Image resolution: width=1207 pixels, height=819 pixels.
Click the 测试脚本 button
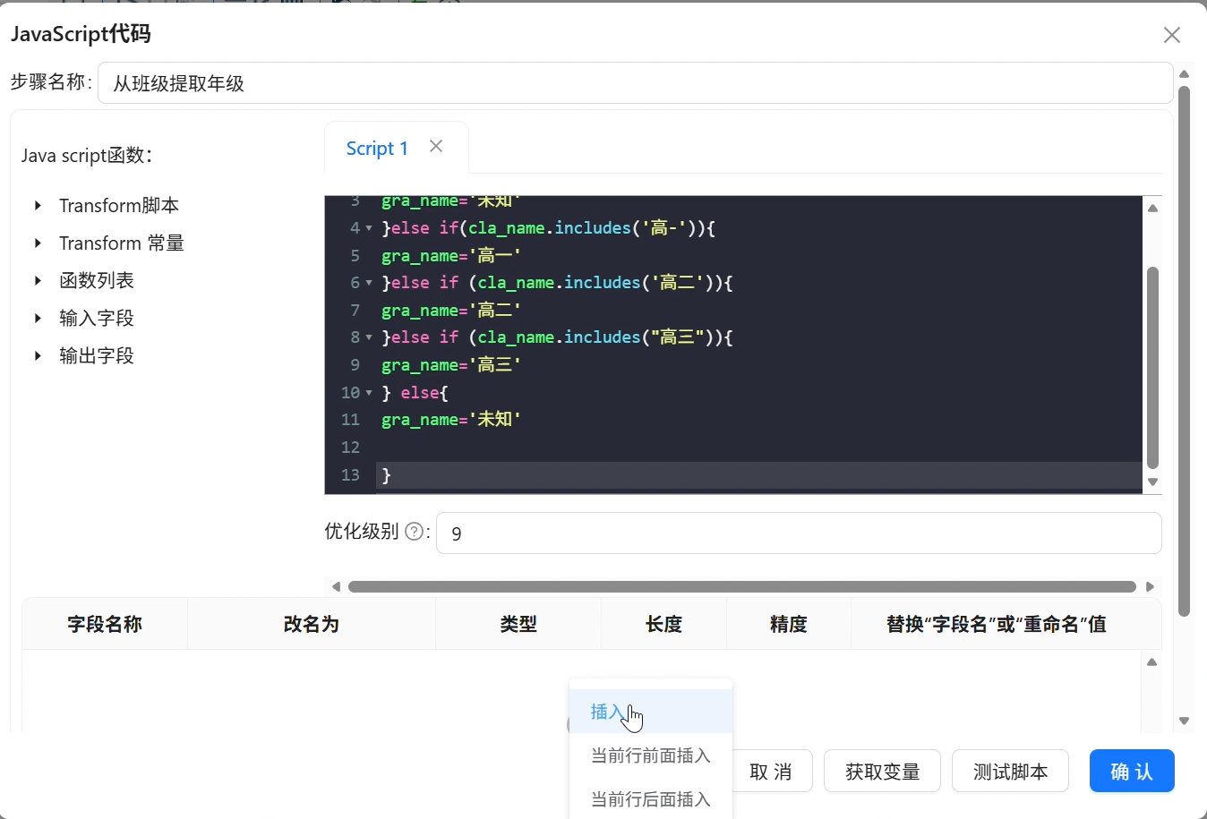point(1010,772)
